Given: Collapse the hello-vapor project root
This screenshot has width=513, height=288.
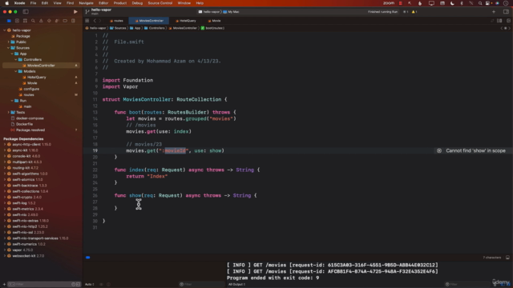Looking at the screenshot, I should tap(5, 30).
